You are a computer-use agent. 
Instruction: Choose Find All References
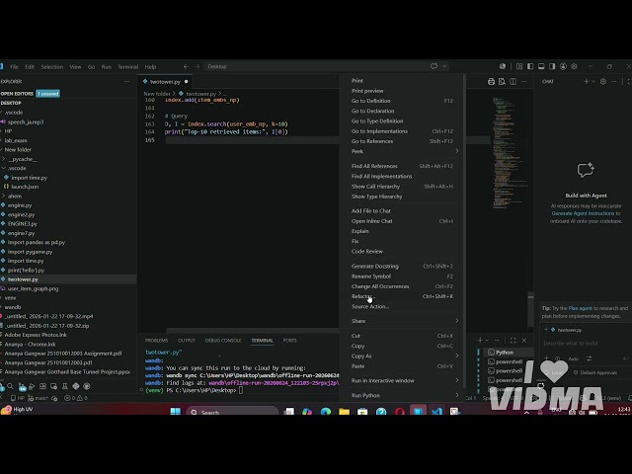tap(402, 166)
